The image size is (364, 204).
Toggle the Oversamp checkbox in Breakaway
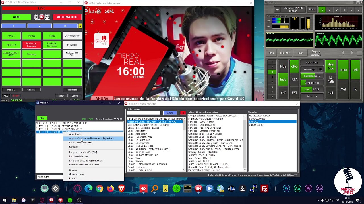(x=320, y=69)
